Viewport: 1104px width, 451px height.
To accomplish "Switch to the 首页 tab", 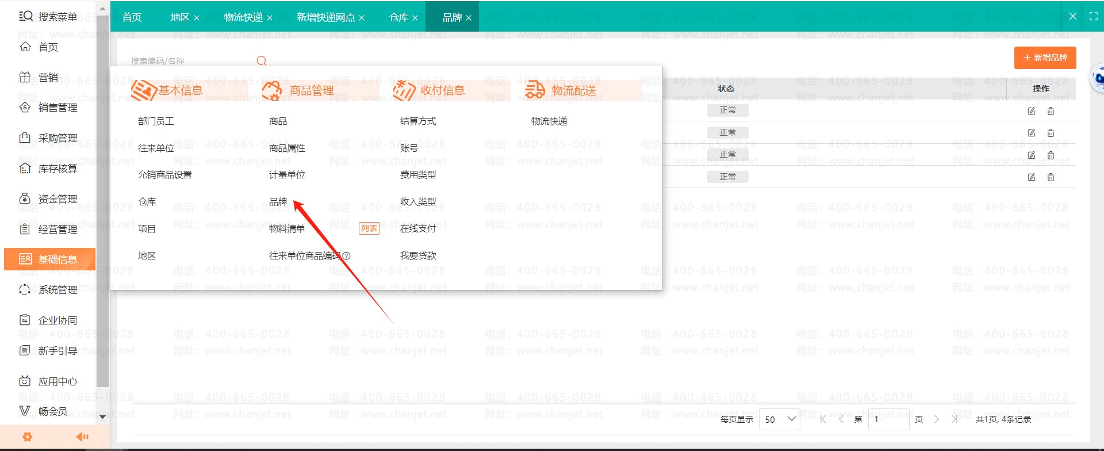I will tap(132, 17).
